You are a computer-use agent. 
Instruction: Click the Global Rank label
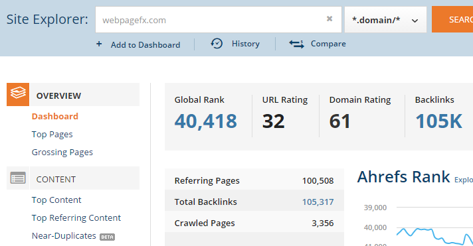click(x=199, y=99)
